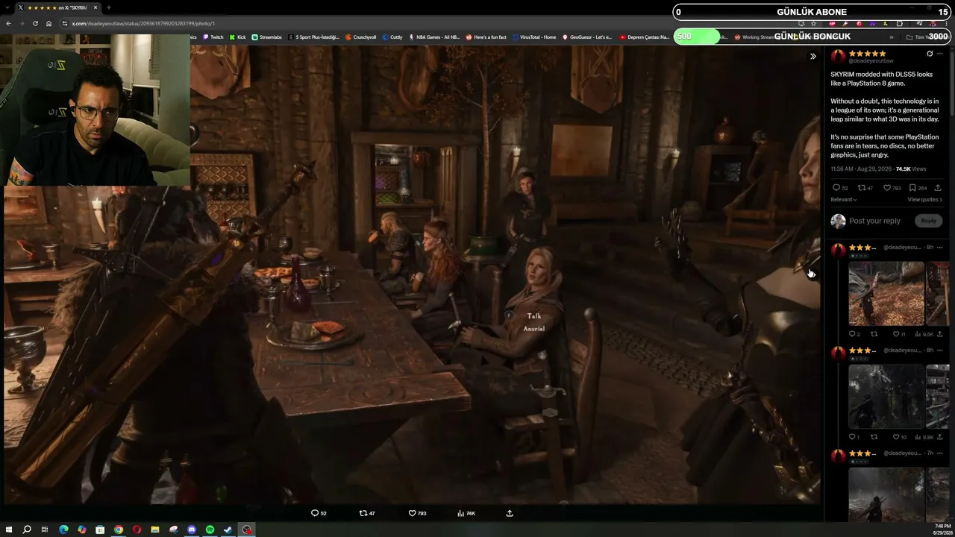Viewport: 955px width, 537px height.
Task: Open the Cuttly bookmark
Action: (x=392, y=37)
